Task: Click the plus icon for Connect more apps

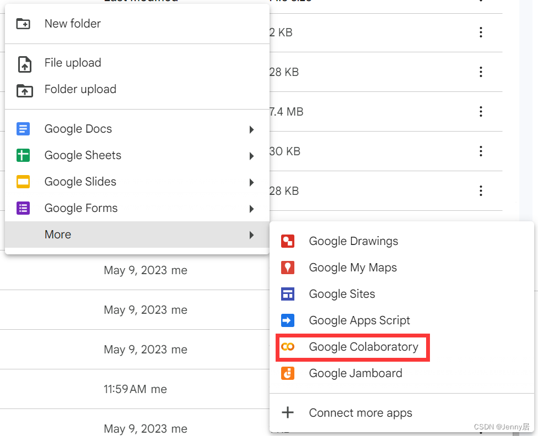Action: [x=288, y=412]
